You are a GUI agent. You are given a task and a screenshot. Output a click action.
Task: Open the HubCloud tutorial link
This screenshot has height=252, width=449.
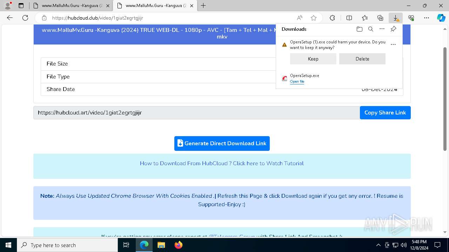pos(222,163)
